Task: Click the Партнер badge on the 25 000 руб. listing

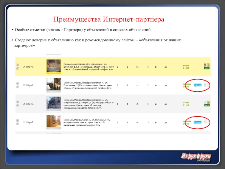Action: point(198,84)
